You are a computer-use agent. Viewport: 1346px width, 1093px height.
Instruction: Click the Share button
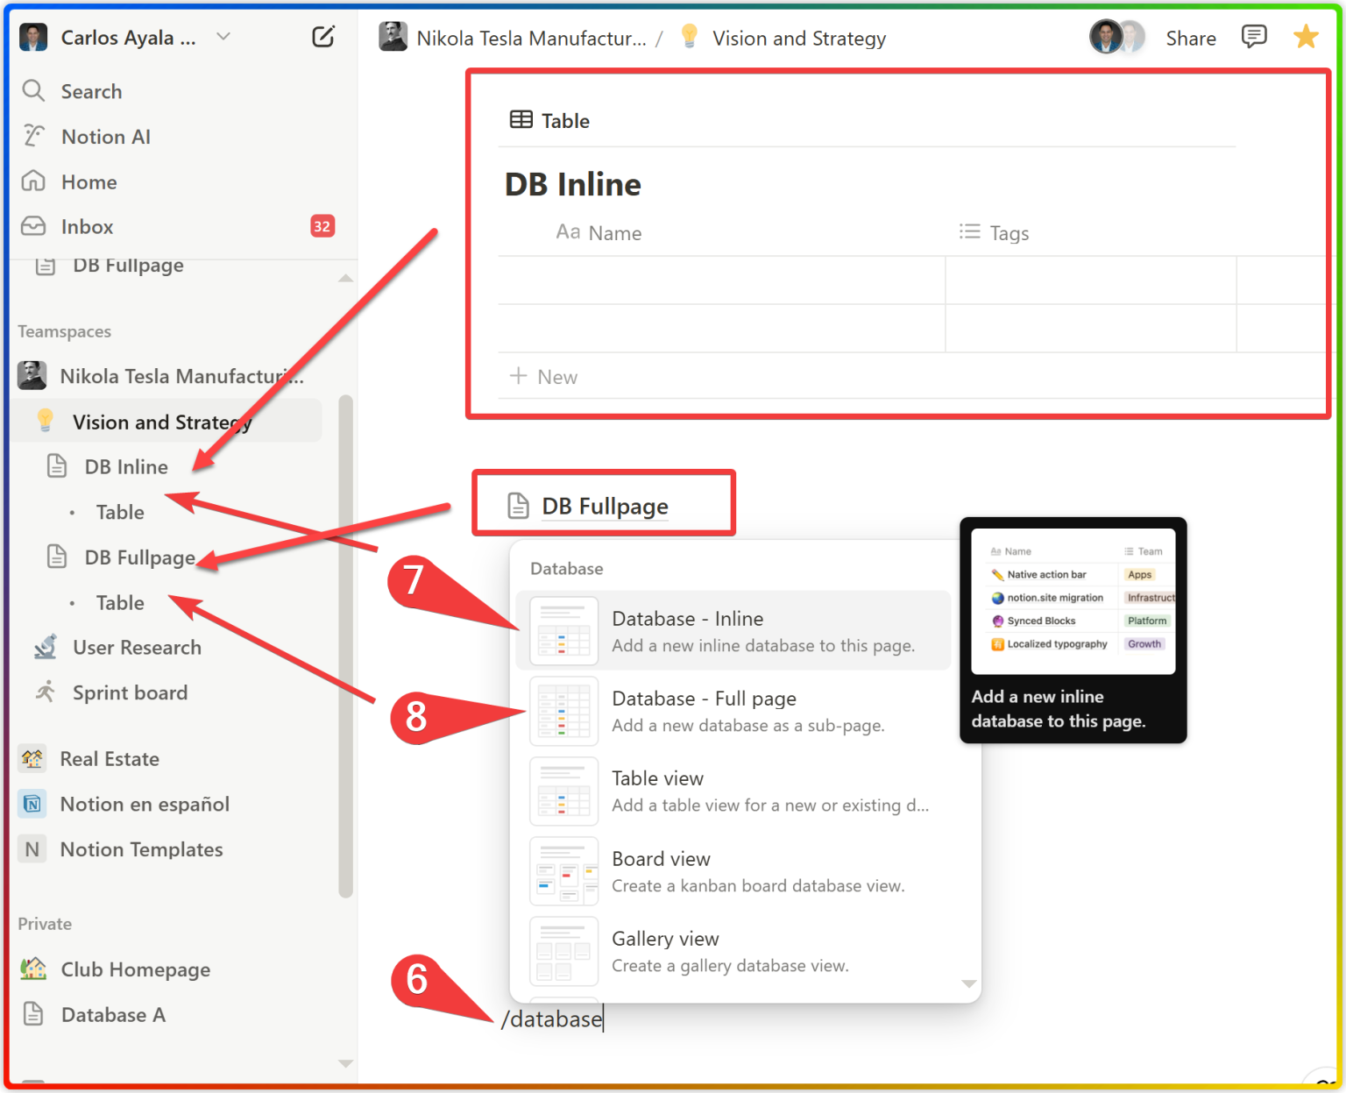pyautogui.click(x=1191, y=37)
